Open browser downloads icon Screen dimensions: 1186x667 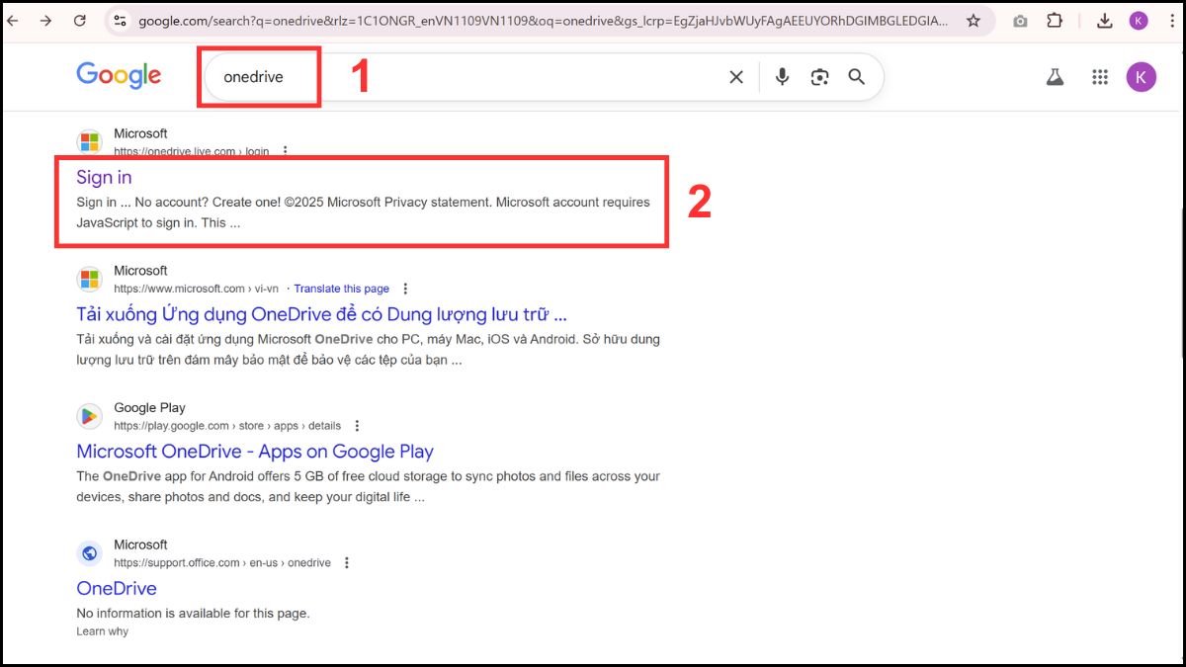(x=1105, y=20)
